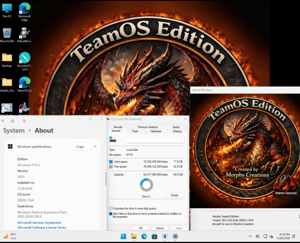
Task: Open the Backup folder on desktop
Action: click(7, 60)
